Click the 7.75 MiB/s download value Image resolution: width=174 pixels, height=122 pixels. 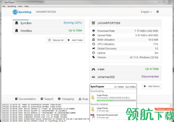click(x=146, y=31)
